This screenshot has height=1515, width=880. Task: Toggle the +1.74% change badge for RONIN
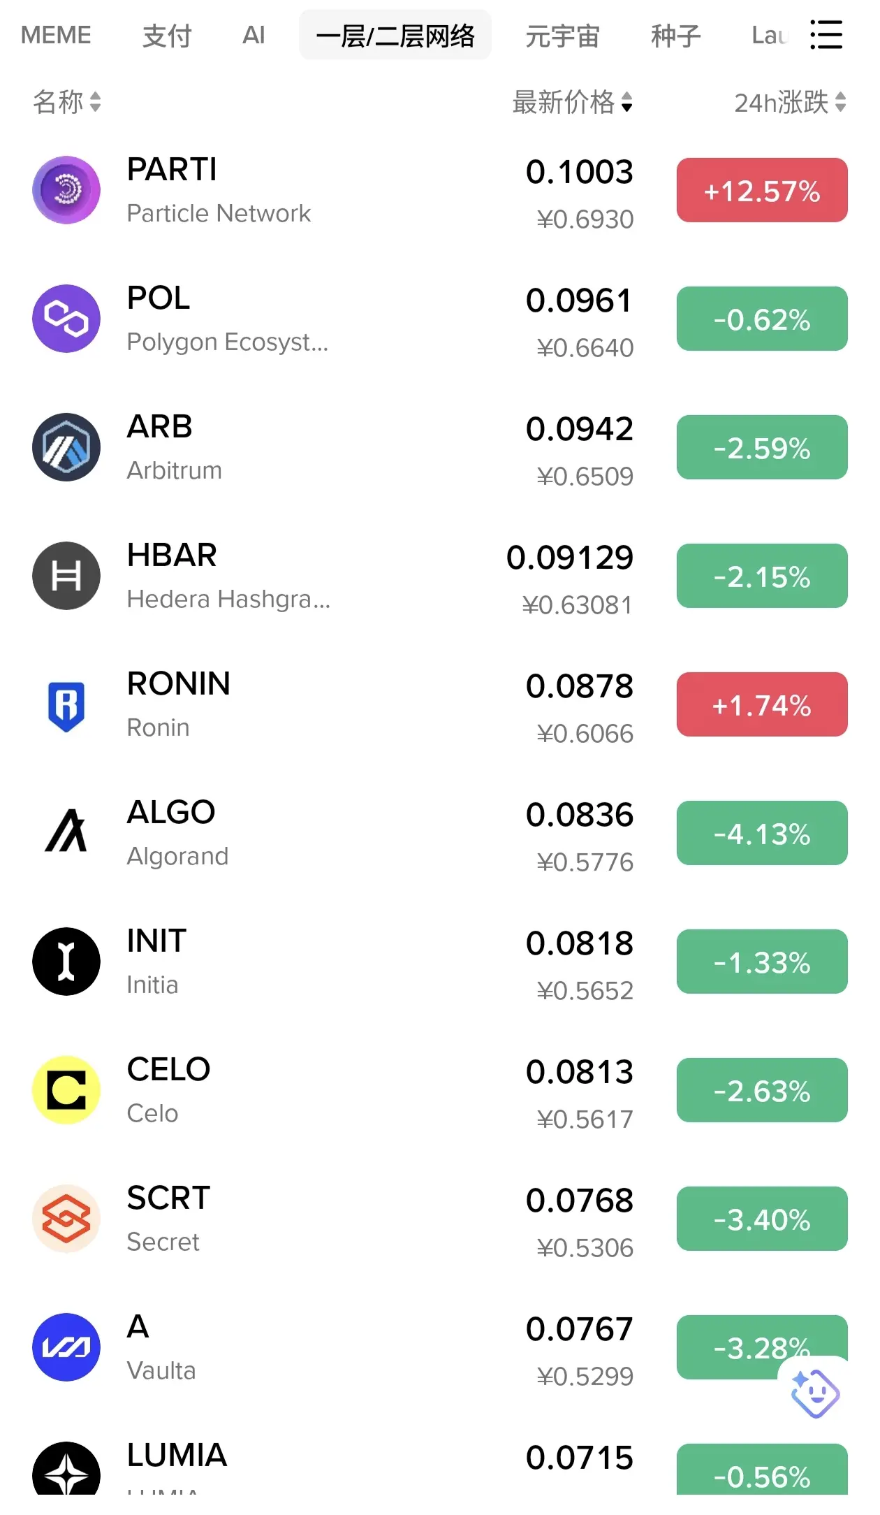click(x=762, y=704)
